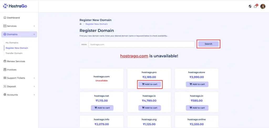Click the ₹1,125.00 price
The height and width of the screenshot is (128, 269).
149,124
